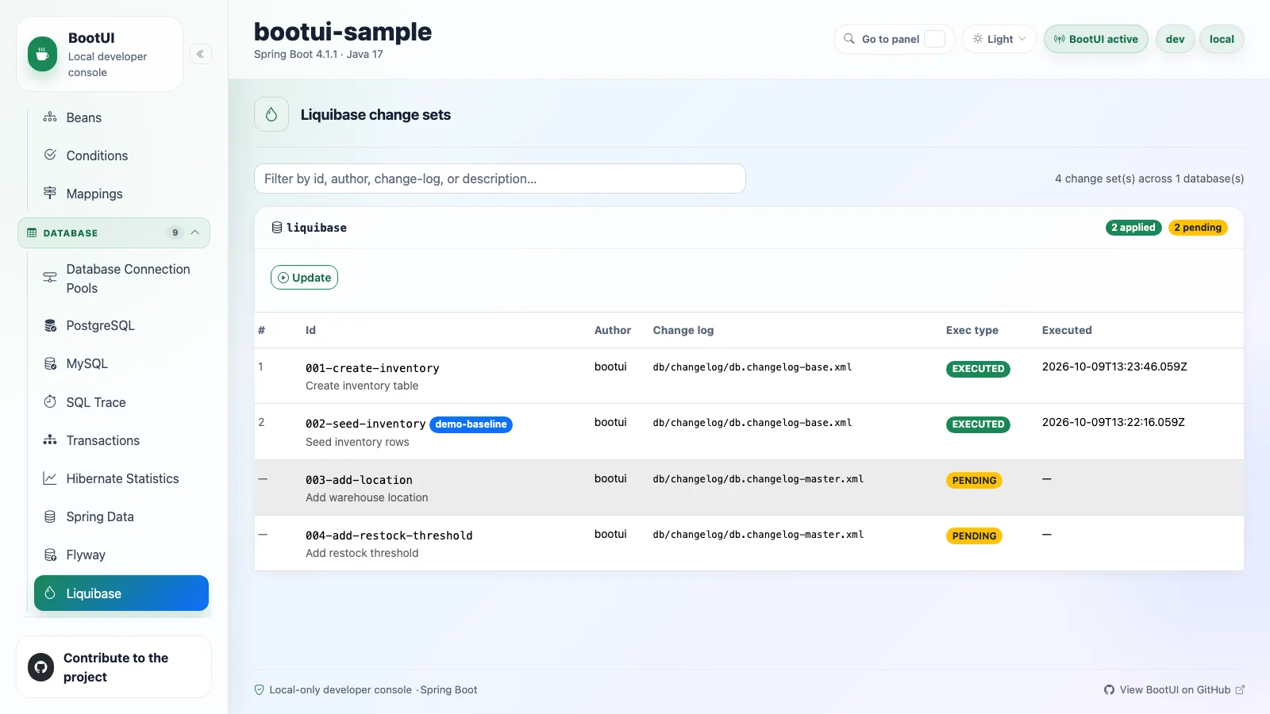1270x714 pixels.
Task: Open Go to panel search
Action: (x=895, y=39)
